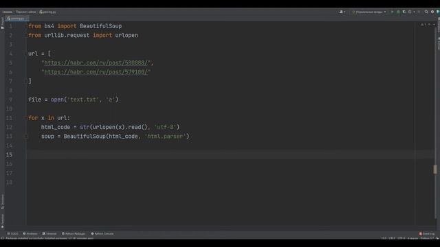Click line number 9 in the gutter

point(10,99)
